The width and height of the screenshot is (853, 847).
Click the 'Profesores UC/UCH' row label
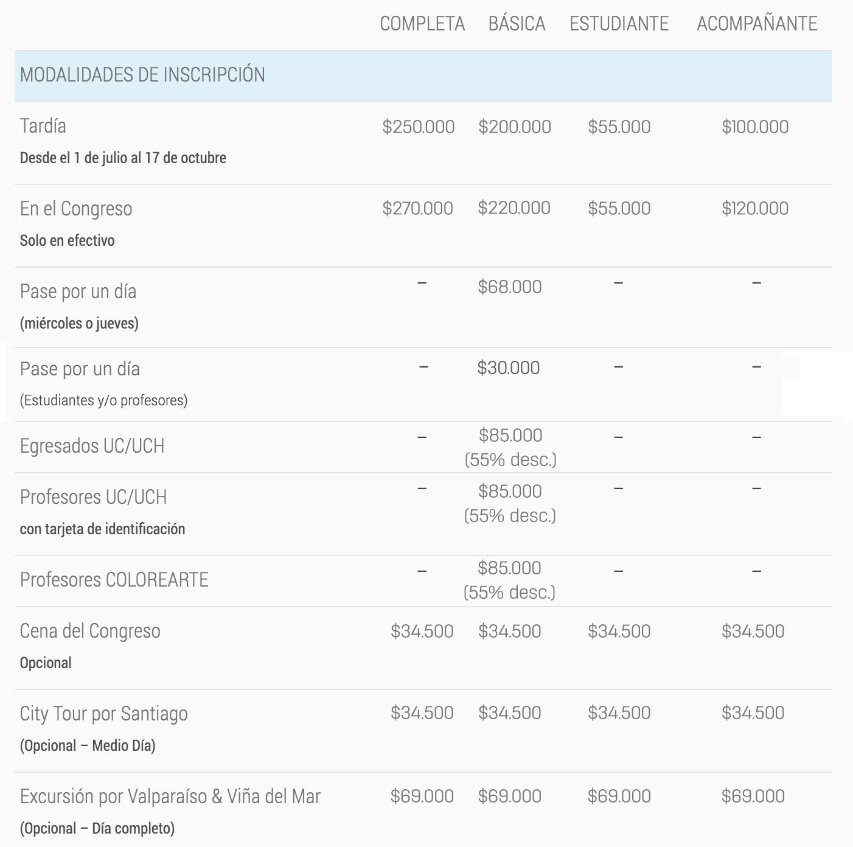coord(93,497)
